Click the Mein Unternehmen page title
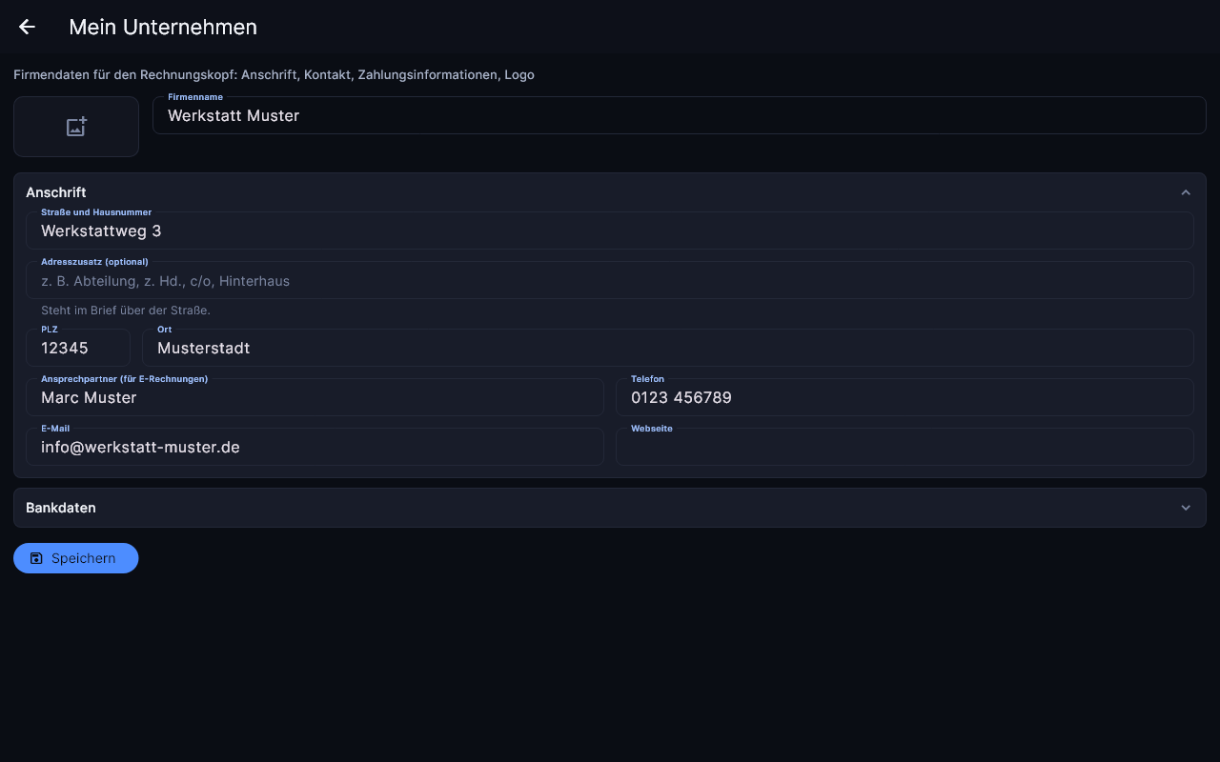The height and width of the screenshot is (762, 1220). tap(163, 27)
